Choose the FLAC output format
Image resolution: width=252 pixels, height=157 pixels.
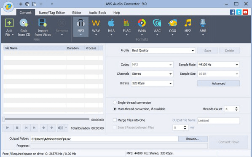click(x=126, y=27)
